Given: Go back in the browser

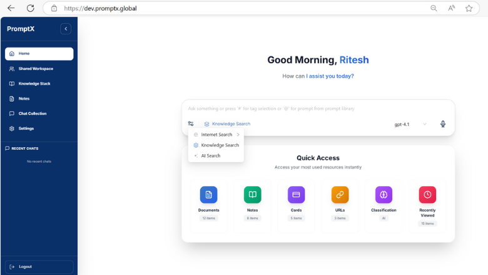Looking at the screenshot, I should 11,8.
